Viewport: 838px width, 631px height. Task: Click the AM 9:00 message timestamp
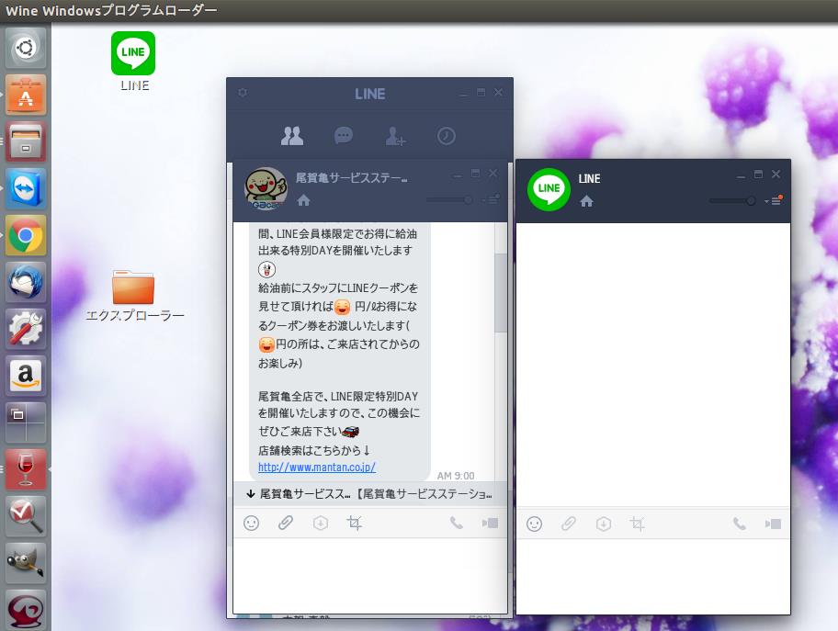tap(456, 476)
